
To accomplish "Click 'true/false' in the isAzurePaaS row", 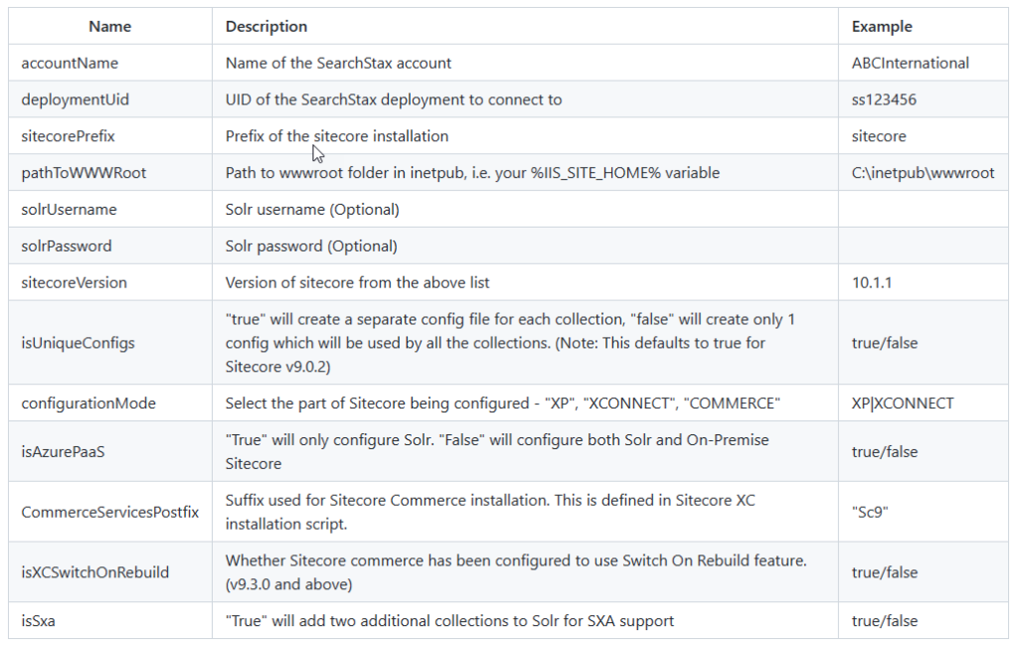I will (x=885, y=451).
